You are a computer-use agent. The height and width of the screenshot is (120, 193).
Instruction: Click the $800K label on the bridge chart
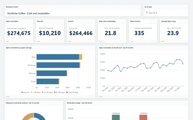tap(71, 109)
